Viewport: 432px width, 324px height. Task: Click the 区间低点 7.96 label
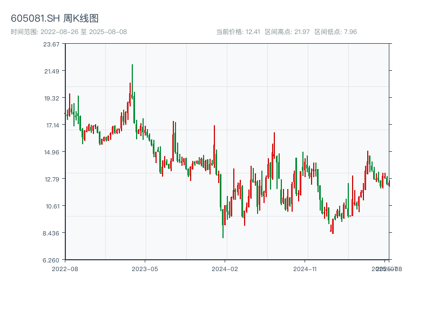click(x=335, y=32)
